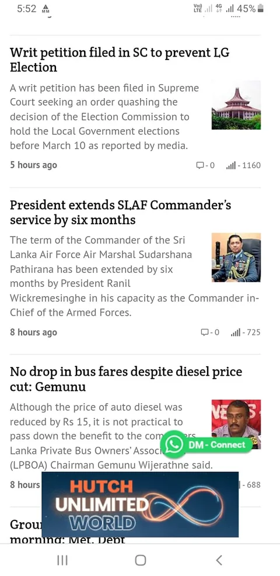The height and width of the screenshot is (576, 280).
Task: Open the bus fares article summary text
Action: [x=111, y=436]
